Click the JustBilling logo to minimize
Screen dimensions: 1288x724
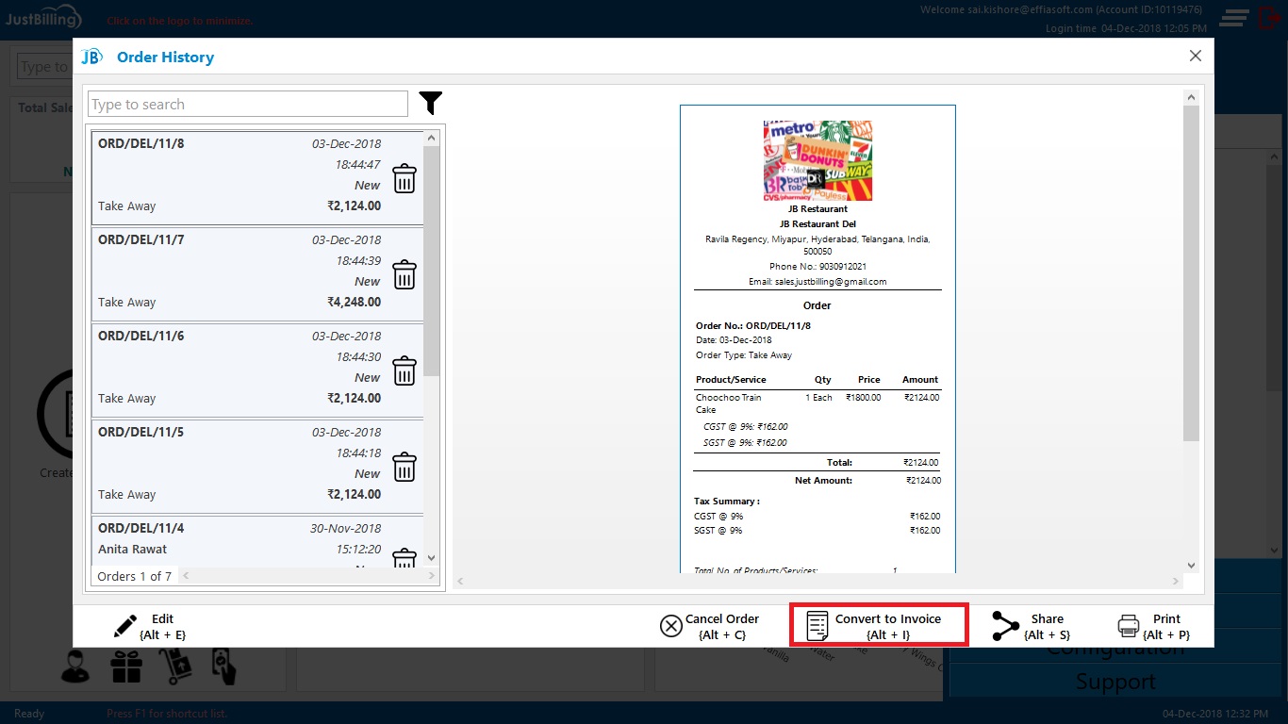click(44, 19)
